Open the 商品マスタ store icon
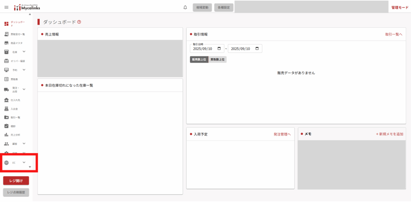Viewport: 411px width, 202px height. tap(6, 43)
